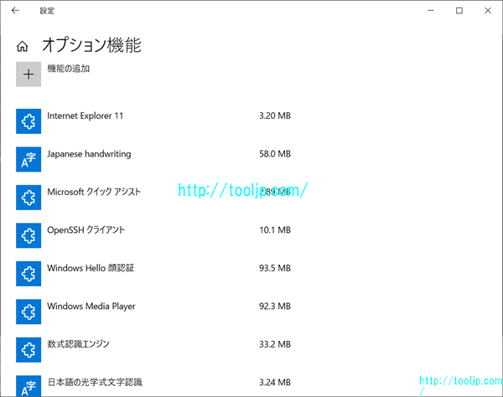Close the 設定 window

(x=488, y=11)
